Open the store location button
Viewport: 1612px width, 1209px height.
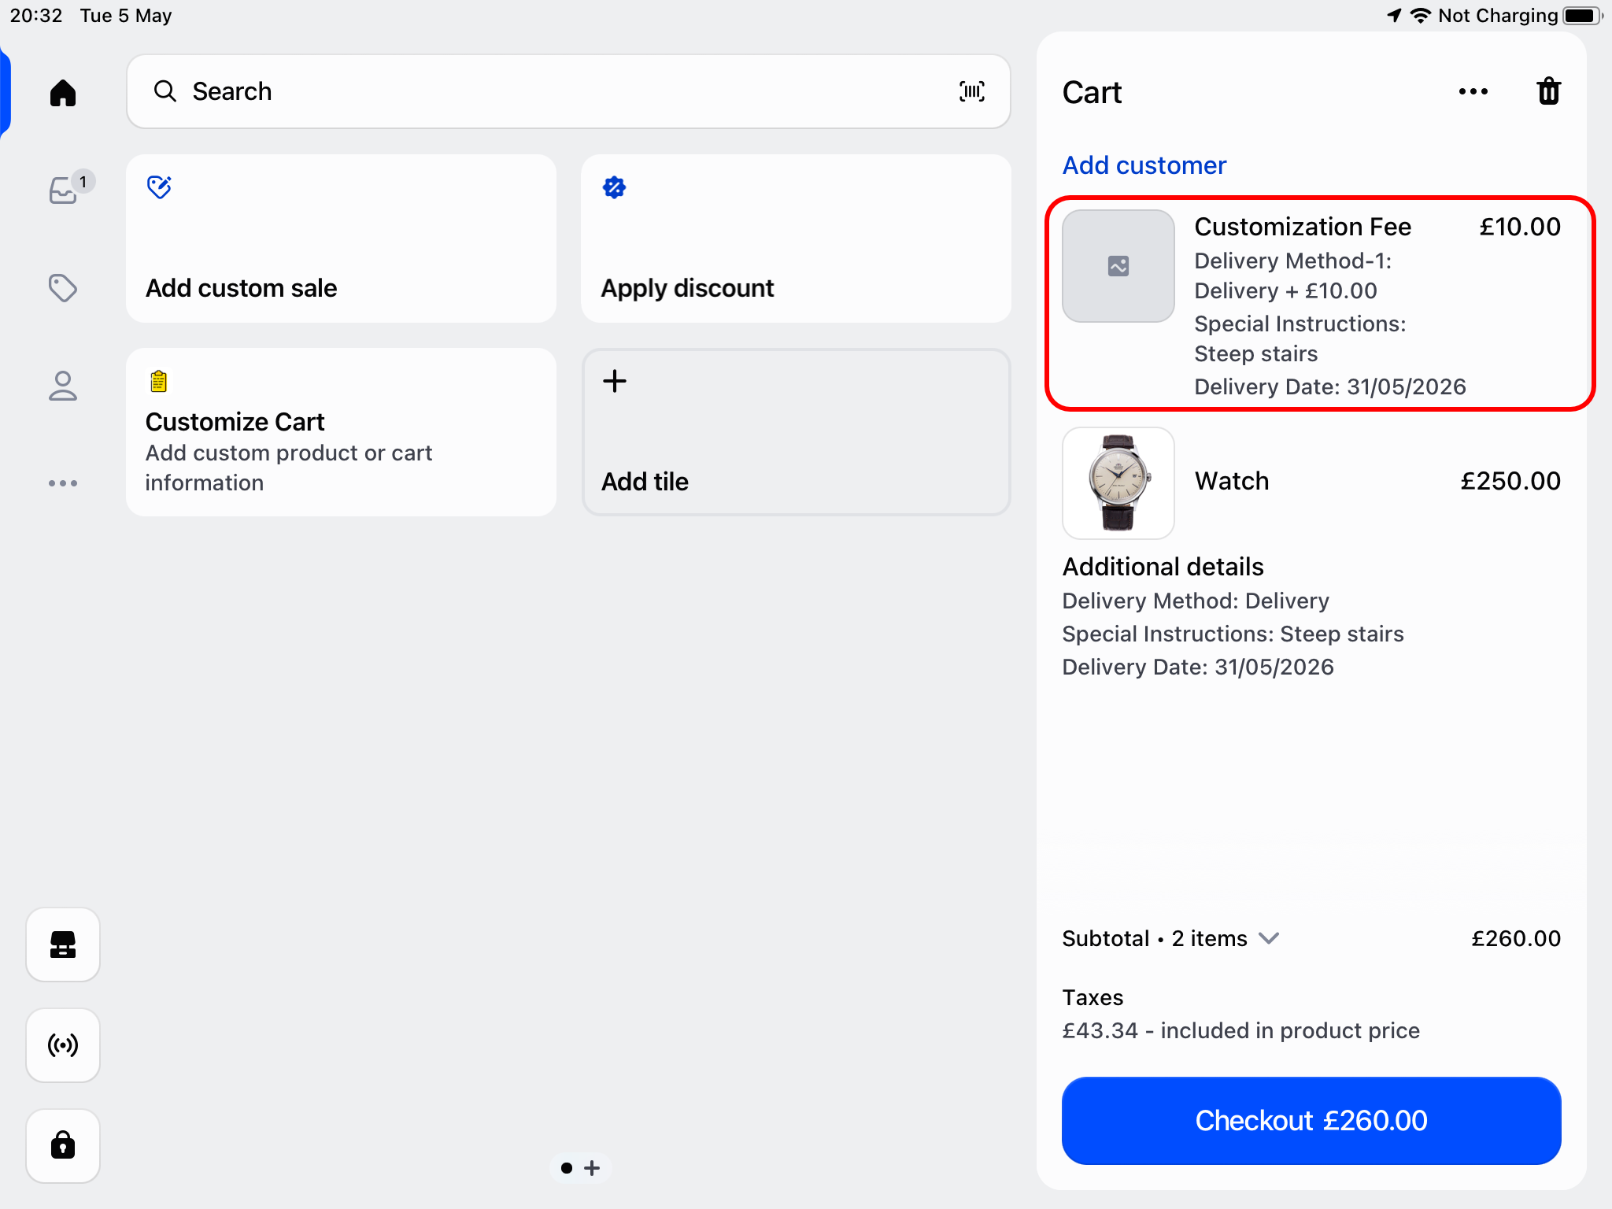[63, 945]
